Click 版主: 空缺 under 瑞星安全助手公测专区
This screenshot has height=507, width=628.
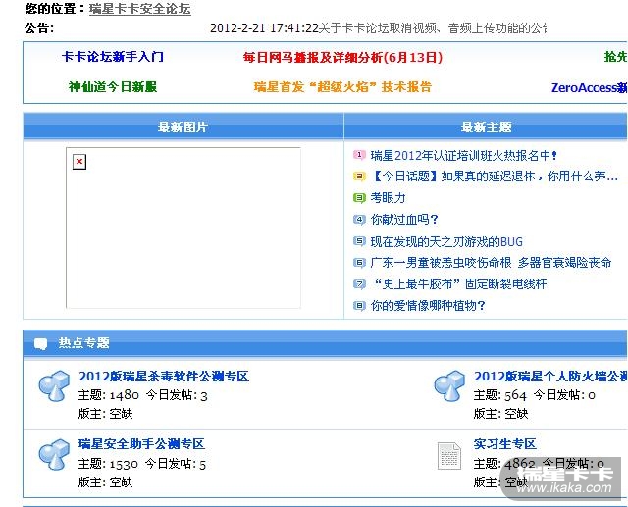[x=105, y=482]
